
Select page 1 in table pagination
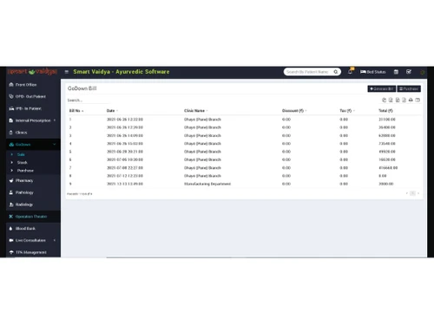(x=413, y=193)
